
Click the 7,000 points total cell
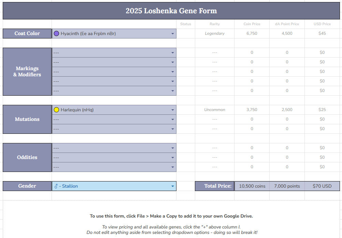tap(287, 186)
